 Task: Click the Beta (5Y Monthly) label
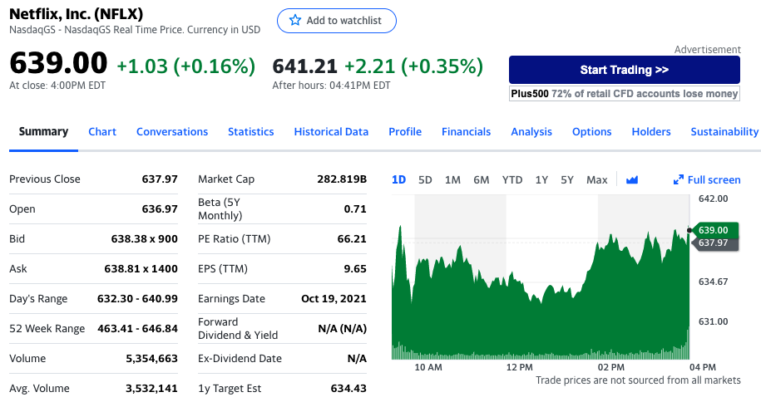pyautogui.click(x=220, y=209)
